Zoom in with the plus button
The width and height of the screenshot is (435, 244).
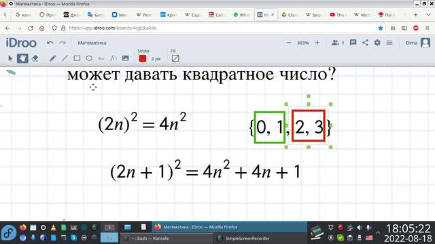click(x=317, y=43)
